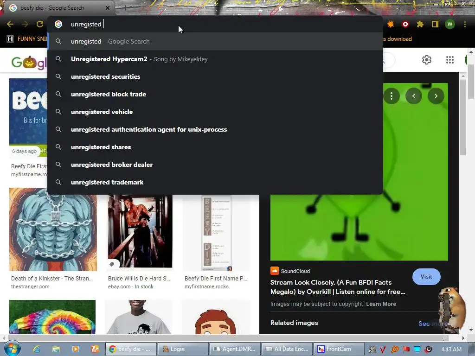475x356 pixels.
Task: Select 'unregistered broker dealer' suggestion
Action: (215, 165)
